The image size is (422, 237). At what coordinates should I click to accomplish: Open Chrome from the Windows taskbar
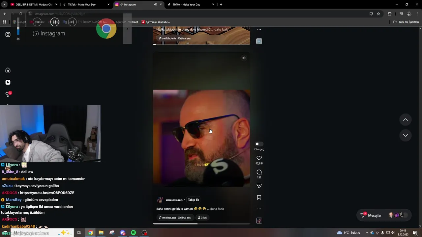(x=90, y=233)
